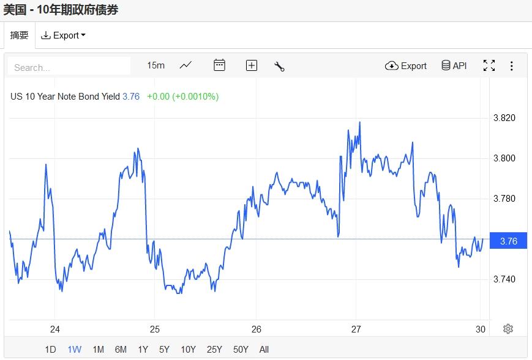Expand the Export dropdown near 摘要

point(63,35)
